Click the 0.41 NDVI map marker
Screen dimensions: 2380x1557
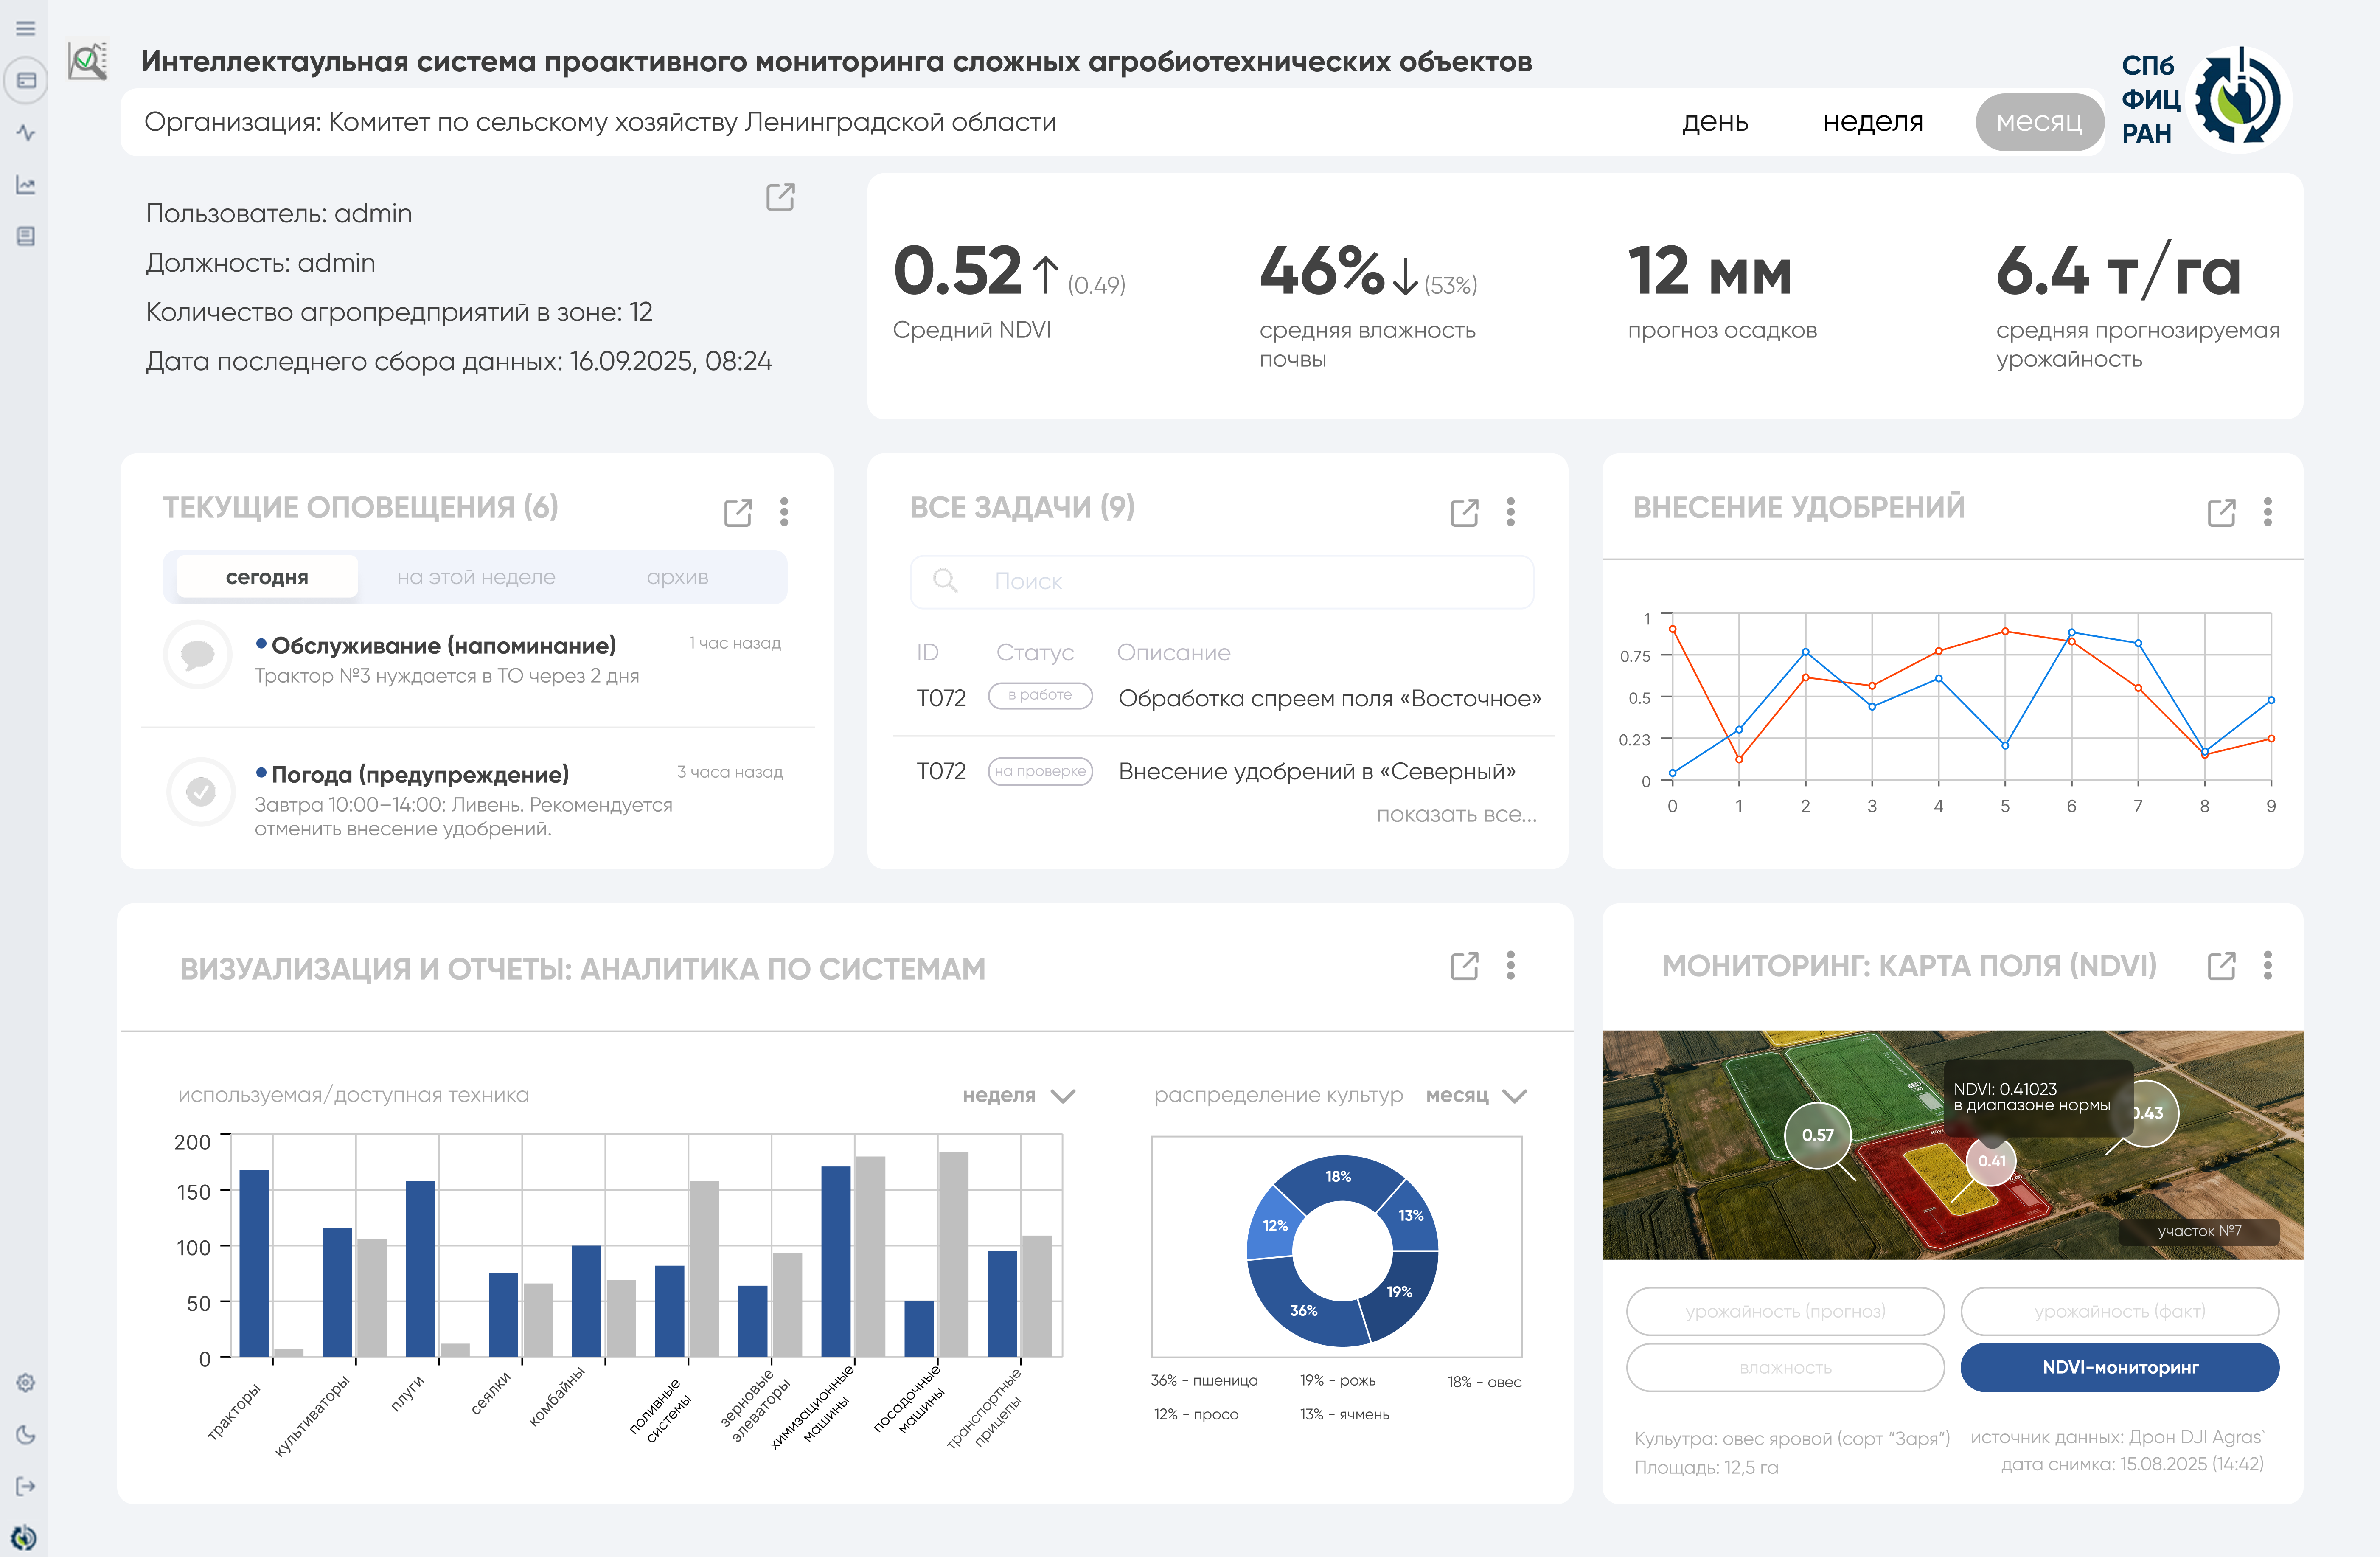1991,1161
